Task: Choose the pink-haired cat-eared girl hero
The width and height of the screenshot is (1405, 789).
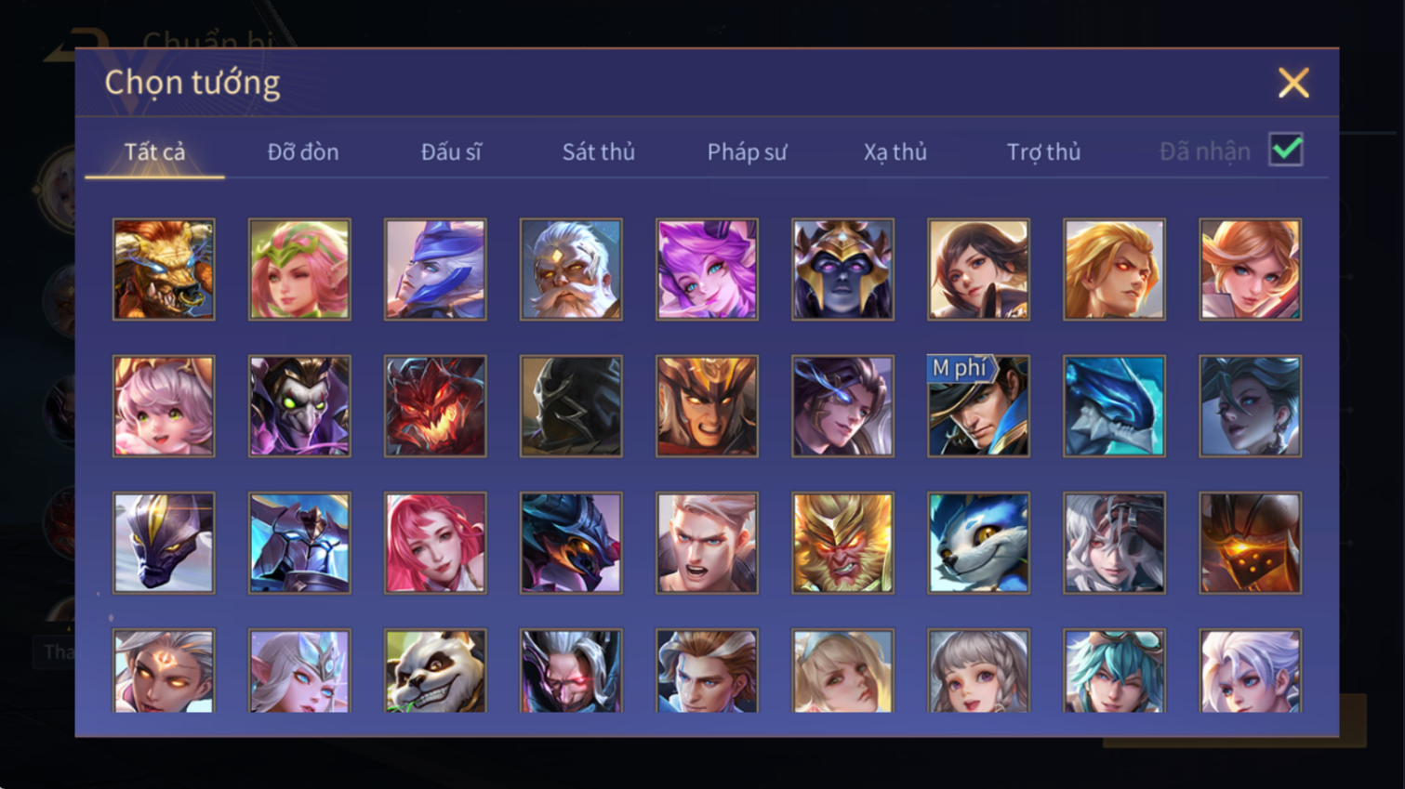Action: pyautogui.click(x=164, y=406)
